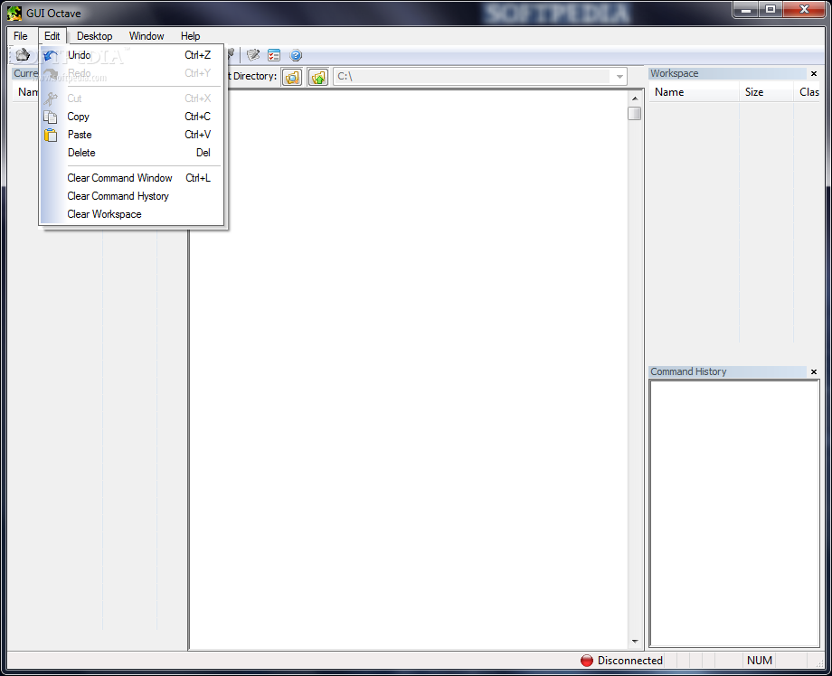
Task: Select Clear Workspace menu entry
Action: [132, 214]
